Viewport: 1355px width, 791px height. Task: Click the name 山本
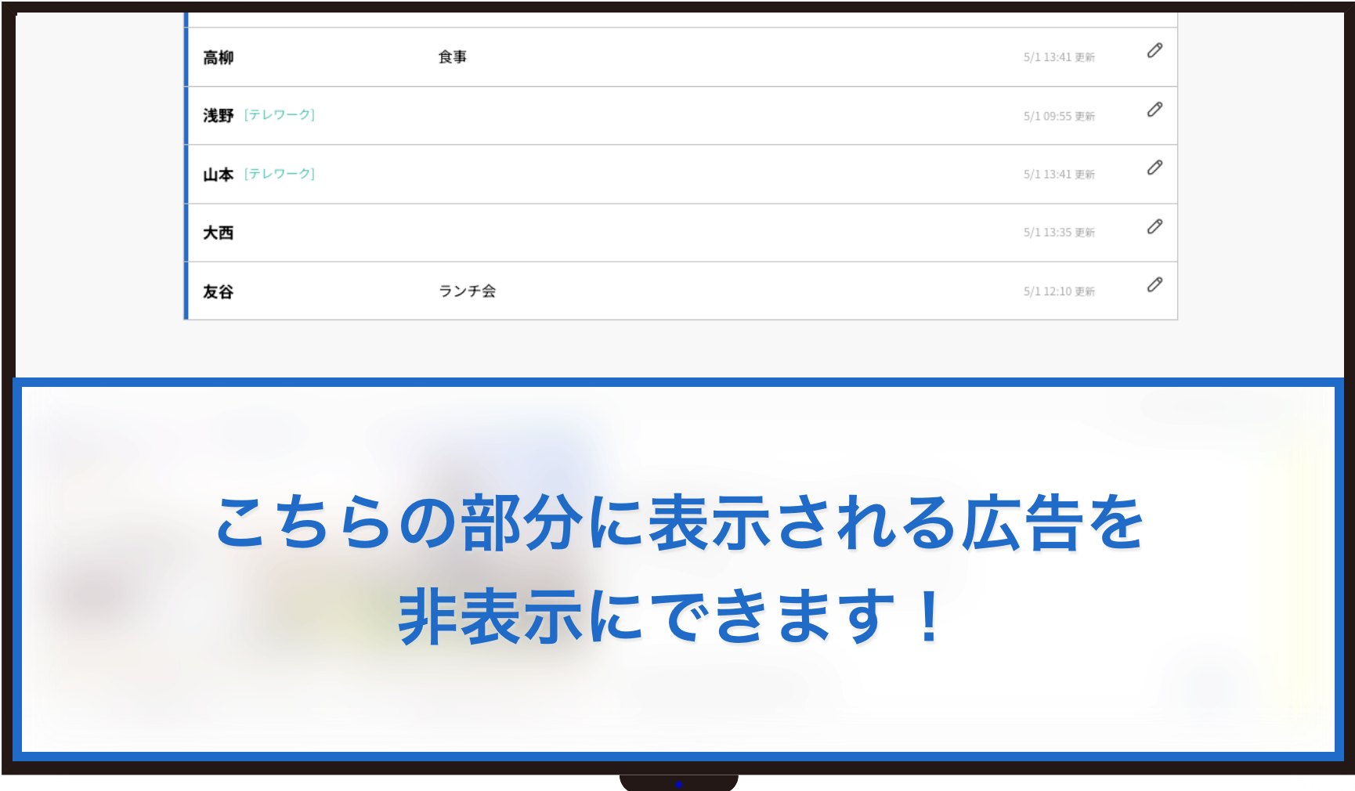tap(218, 175)
